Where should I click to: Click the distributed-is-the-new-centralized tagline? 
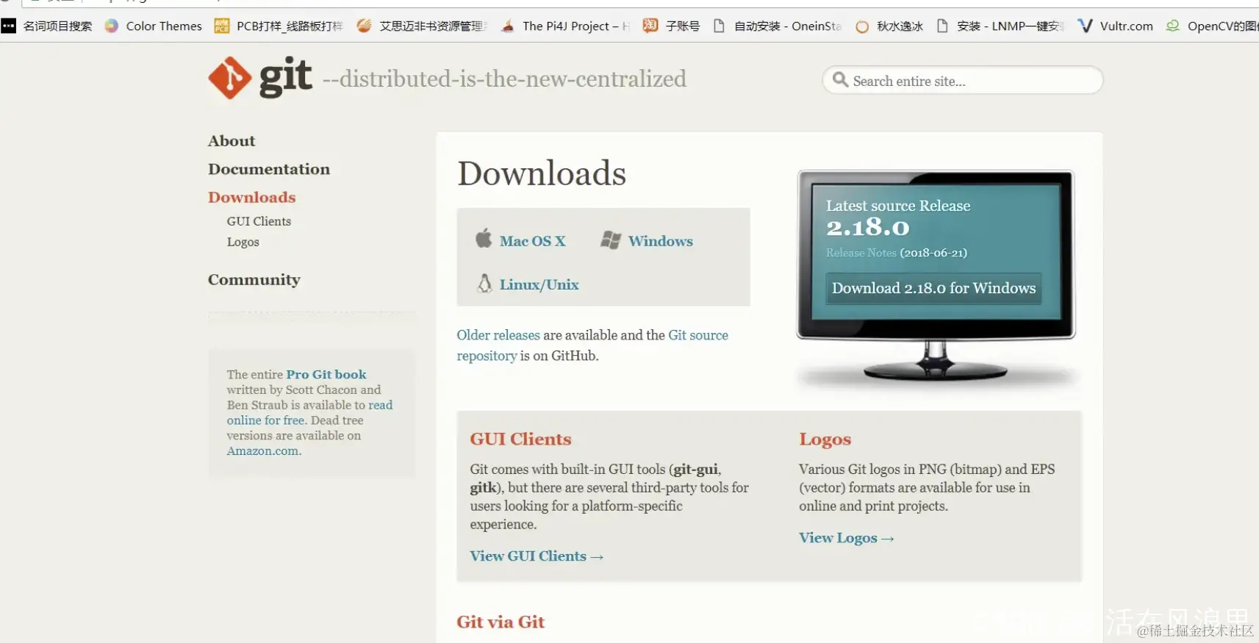click(504, 79)
